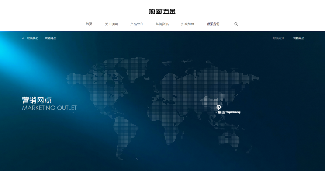This screenshot has width=325, height=171.
Task: Open the 招商加盟 menu item
Action: click(187, 24)
